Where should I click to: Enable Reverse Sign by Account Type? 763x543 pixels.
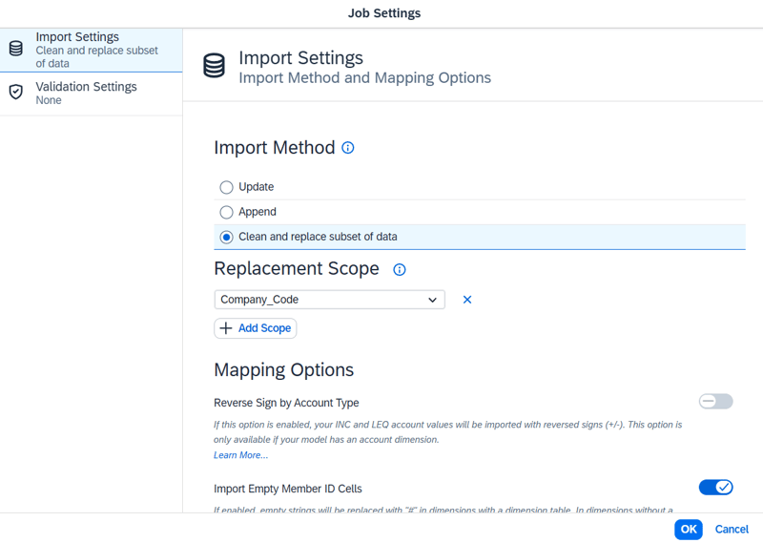[715, 402]
